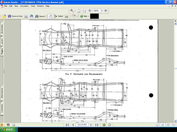Viewport: 177px width, 132px height.
Task: Open the Window menu
Action: click(x=40, y=6)
